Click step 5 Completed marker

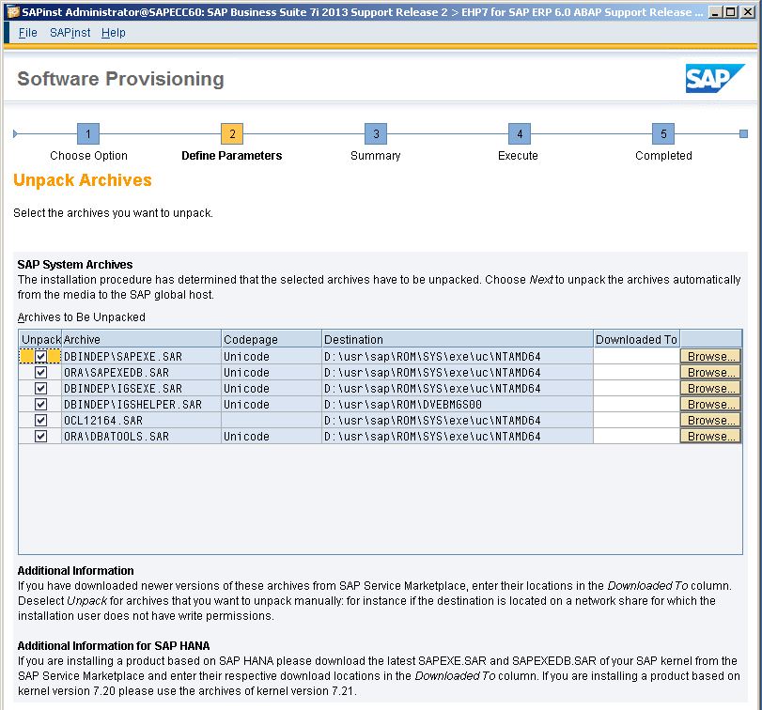(663, 134)
